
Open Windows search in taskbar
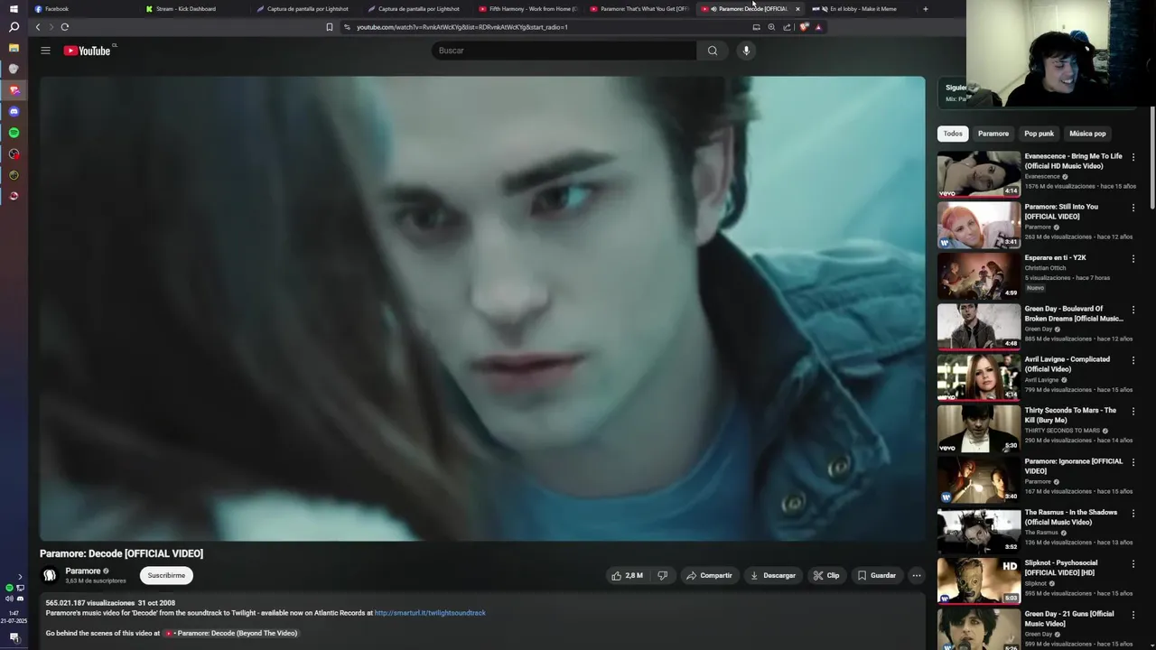14,28
